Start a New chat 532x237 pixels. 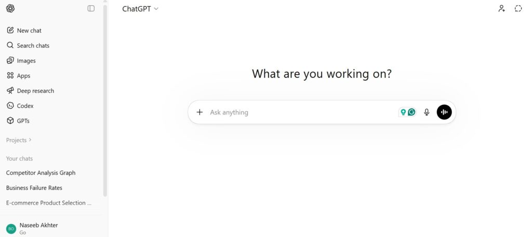(29, 31)
